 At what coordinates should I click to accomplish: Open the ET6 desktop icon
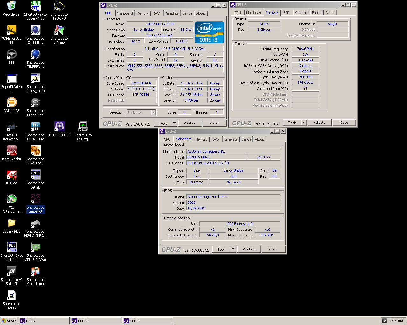point(11,57)
